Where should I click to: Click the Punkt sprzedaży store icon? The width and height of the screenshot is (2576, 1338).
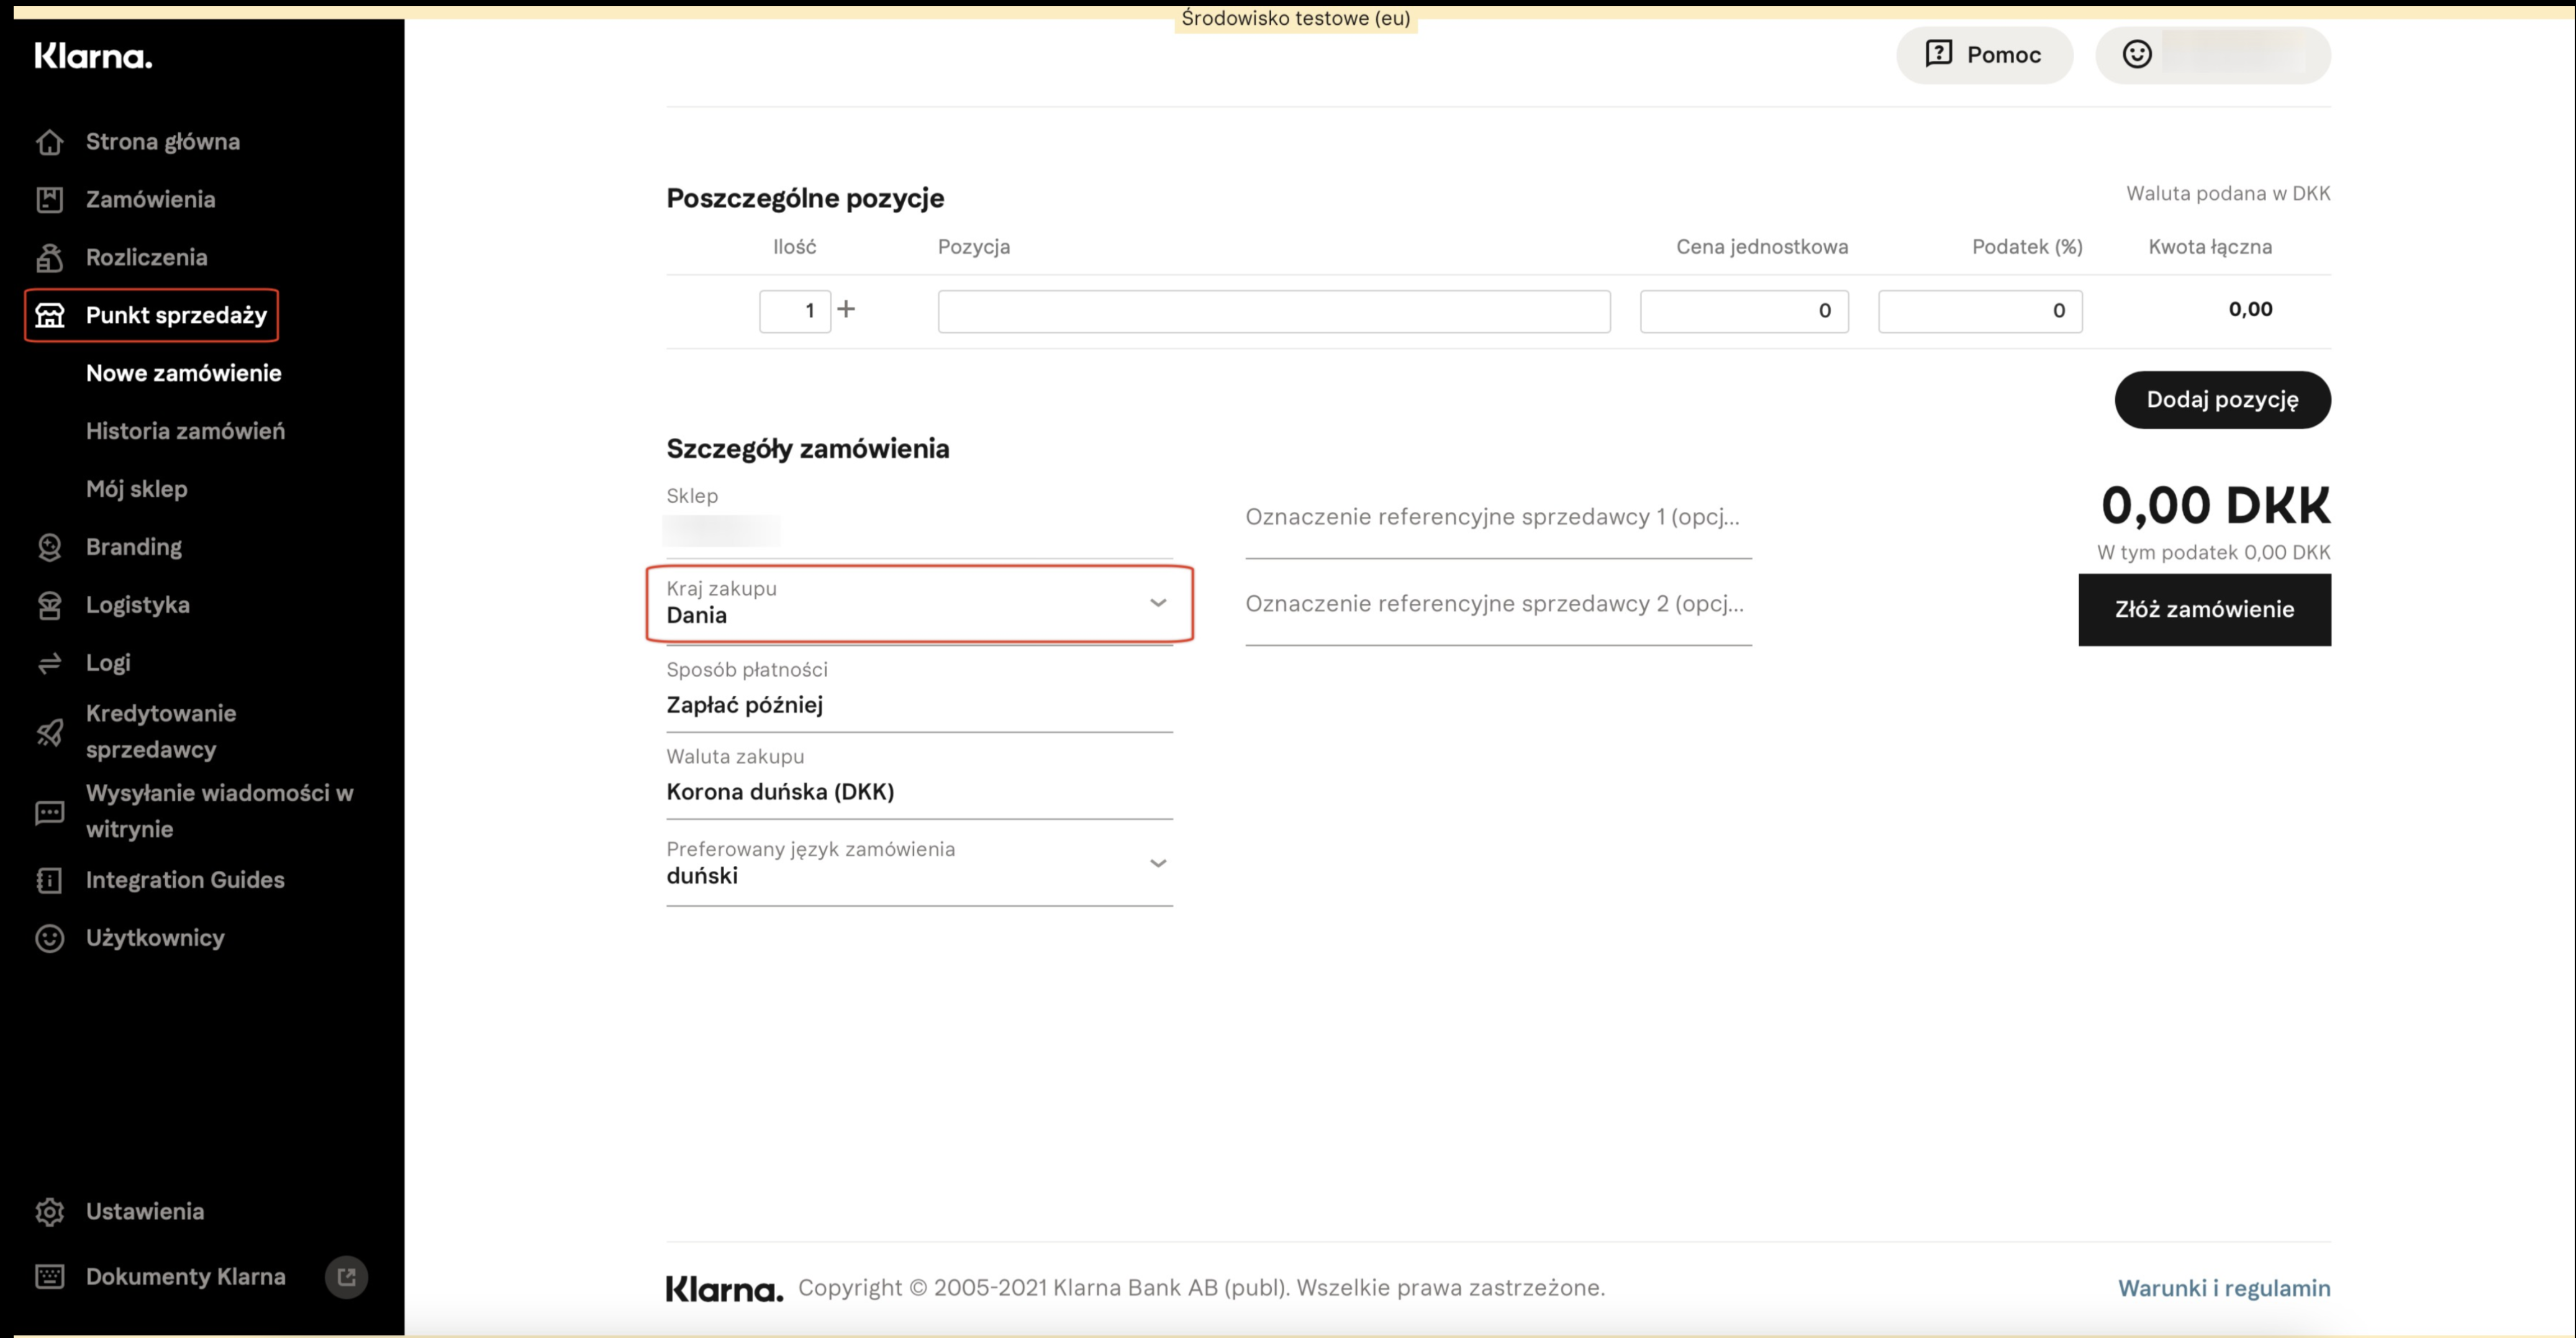(x=49, y=316)
